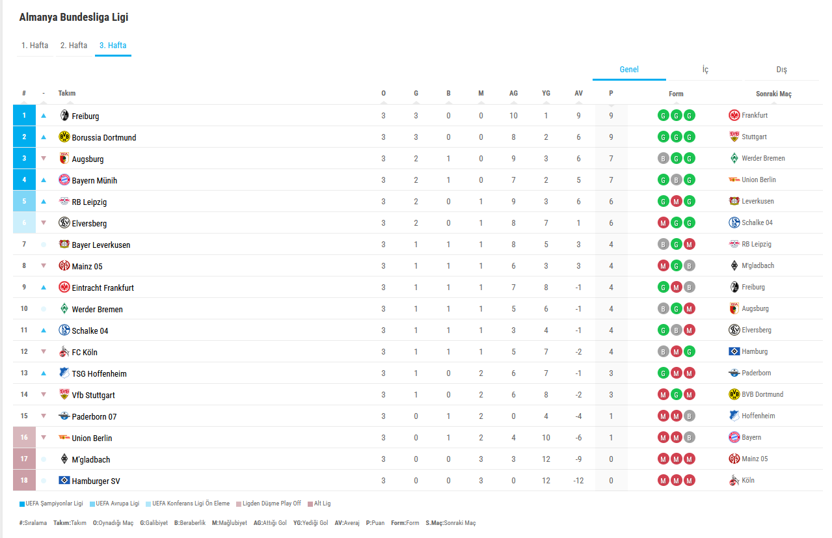This screenshot has height=538, width=832.
Task: Click the Sonraki Maç column header
Action: coord(773,94)
